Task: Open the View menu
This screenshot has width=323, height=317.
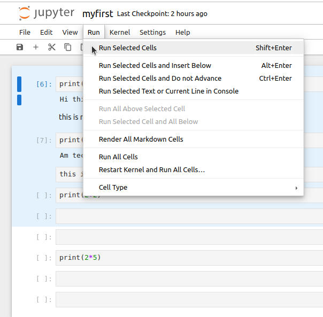Action: coord(70,32)
